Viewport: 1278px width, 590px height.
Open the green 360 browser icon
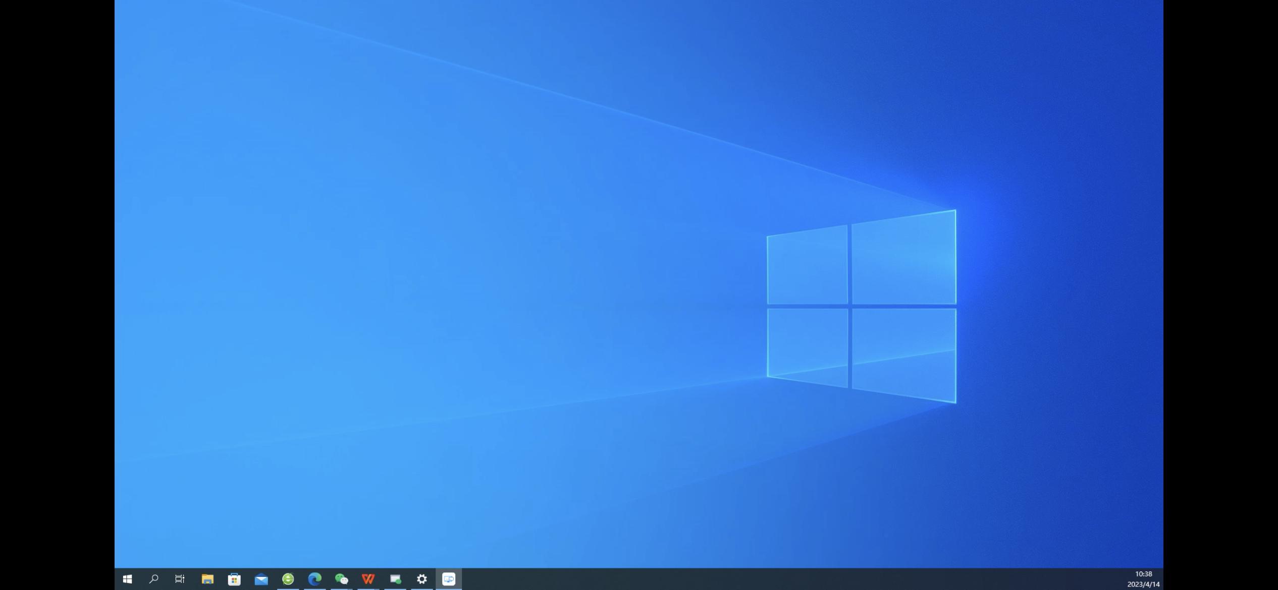[x=288, y=579]
